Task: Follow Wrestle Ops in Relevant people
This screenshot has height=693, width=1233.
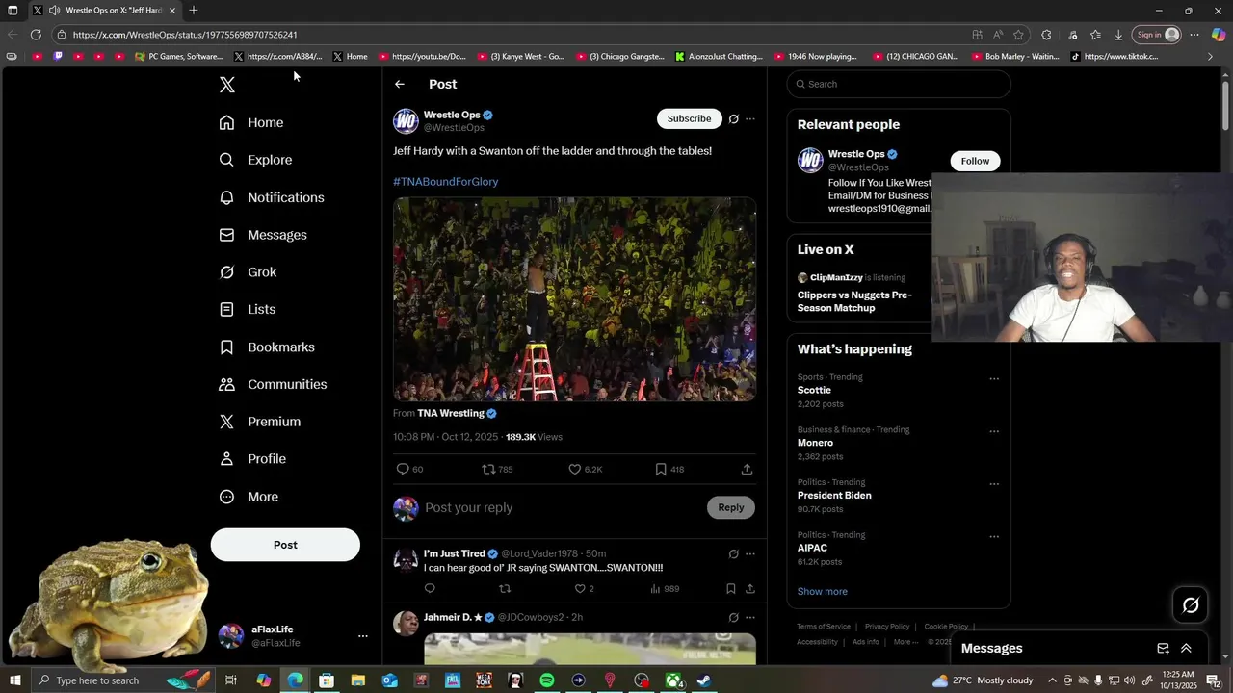Action: click(x=975, y=161)
